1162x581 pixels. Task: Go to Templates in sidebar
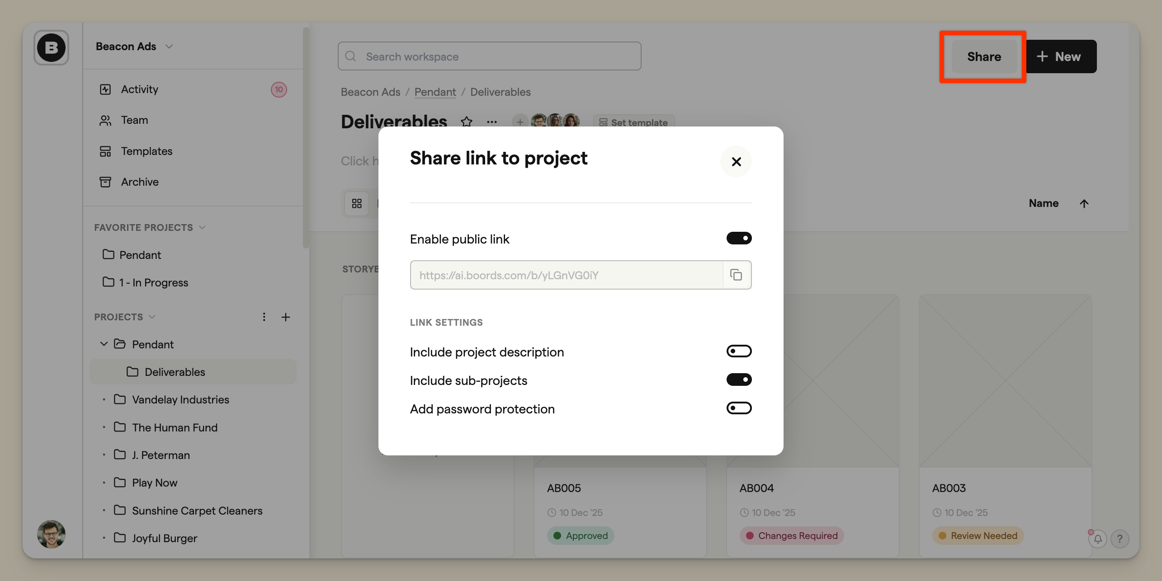[146, 151]
